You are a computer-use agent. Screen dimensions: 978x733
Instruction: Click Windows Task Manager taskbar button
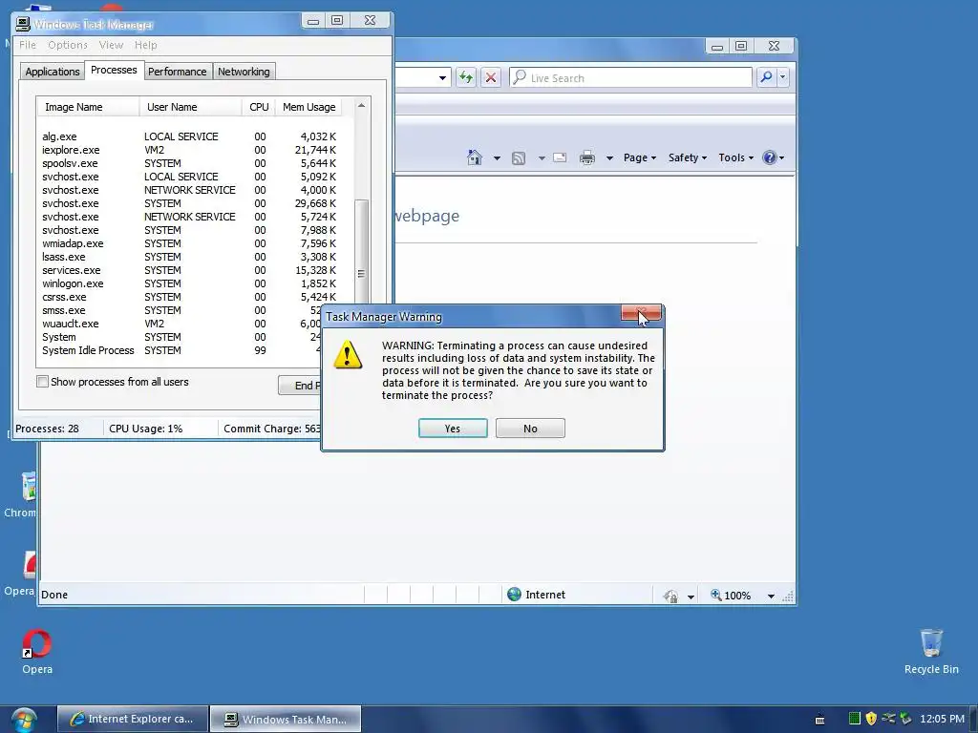click(x=285, y=719)
